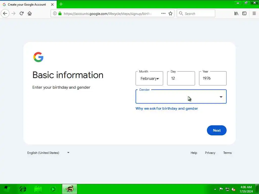This screenshot has width=259, height=194.
Task: Open the Firefox hamburger menu
Action: coord(254,14)
